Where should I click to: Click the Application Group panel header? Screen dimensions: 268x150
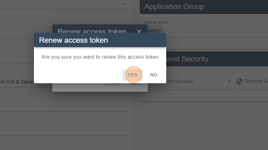(204, 7)
